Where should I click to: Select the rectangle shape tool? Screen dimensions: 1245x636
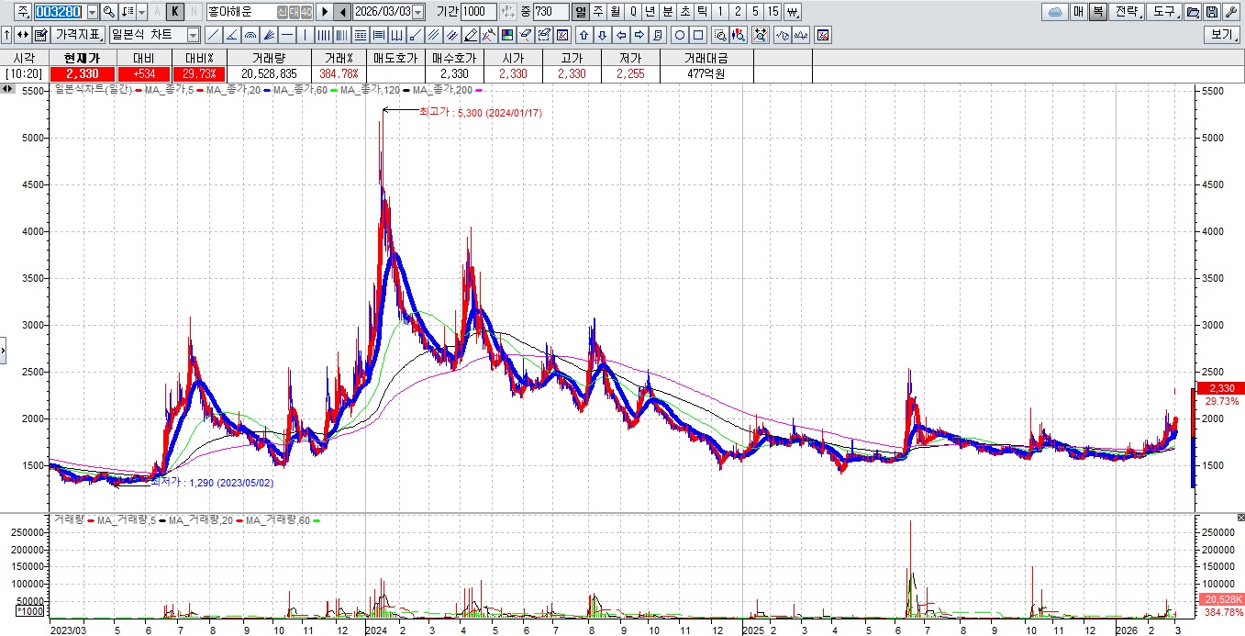click(x=698, y=35)
